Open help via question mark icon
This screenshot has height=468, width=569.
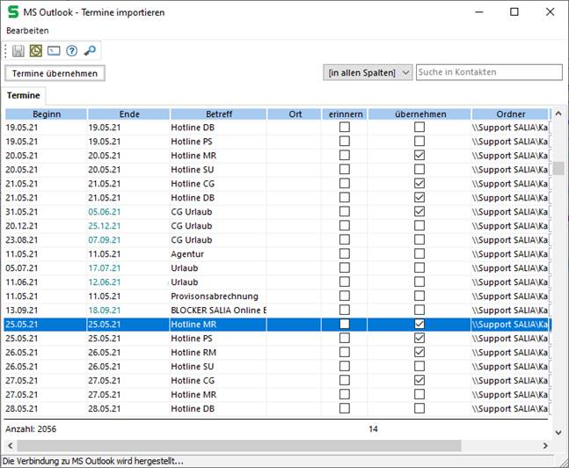pos(72,51)
